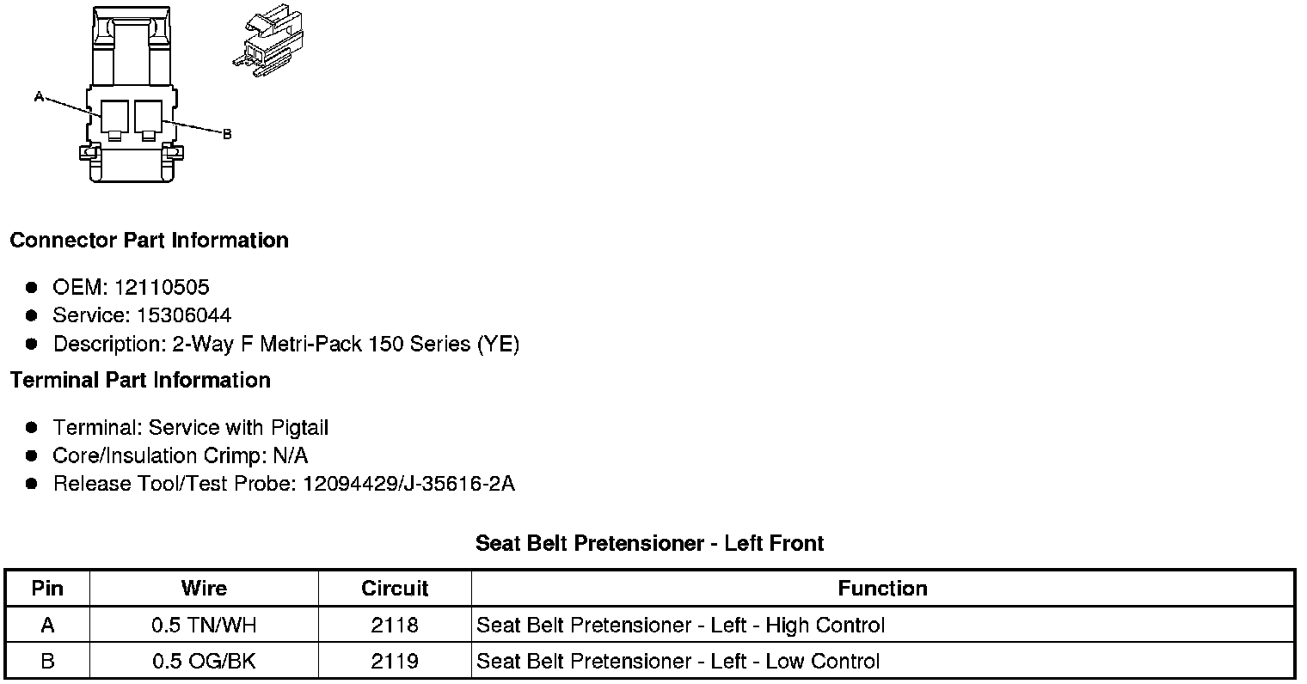Select circuit number 2119 cell
This screenshot has width=1307, height=684.
[395, 661]
